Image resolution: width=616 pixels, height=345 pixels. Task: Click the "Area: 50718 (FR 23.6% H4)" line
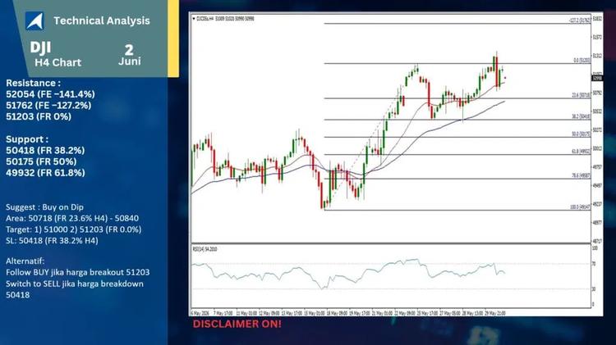coord(72,218)
